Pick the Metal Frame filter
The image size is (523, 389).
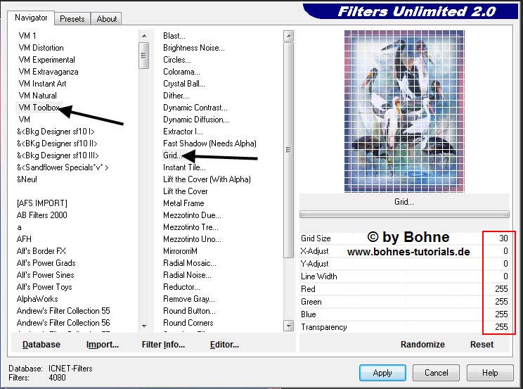(x=183, y=203)
